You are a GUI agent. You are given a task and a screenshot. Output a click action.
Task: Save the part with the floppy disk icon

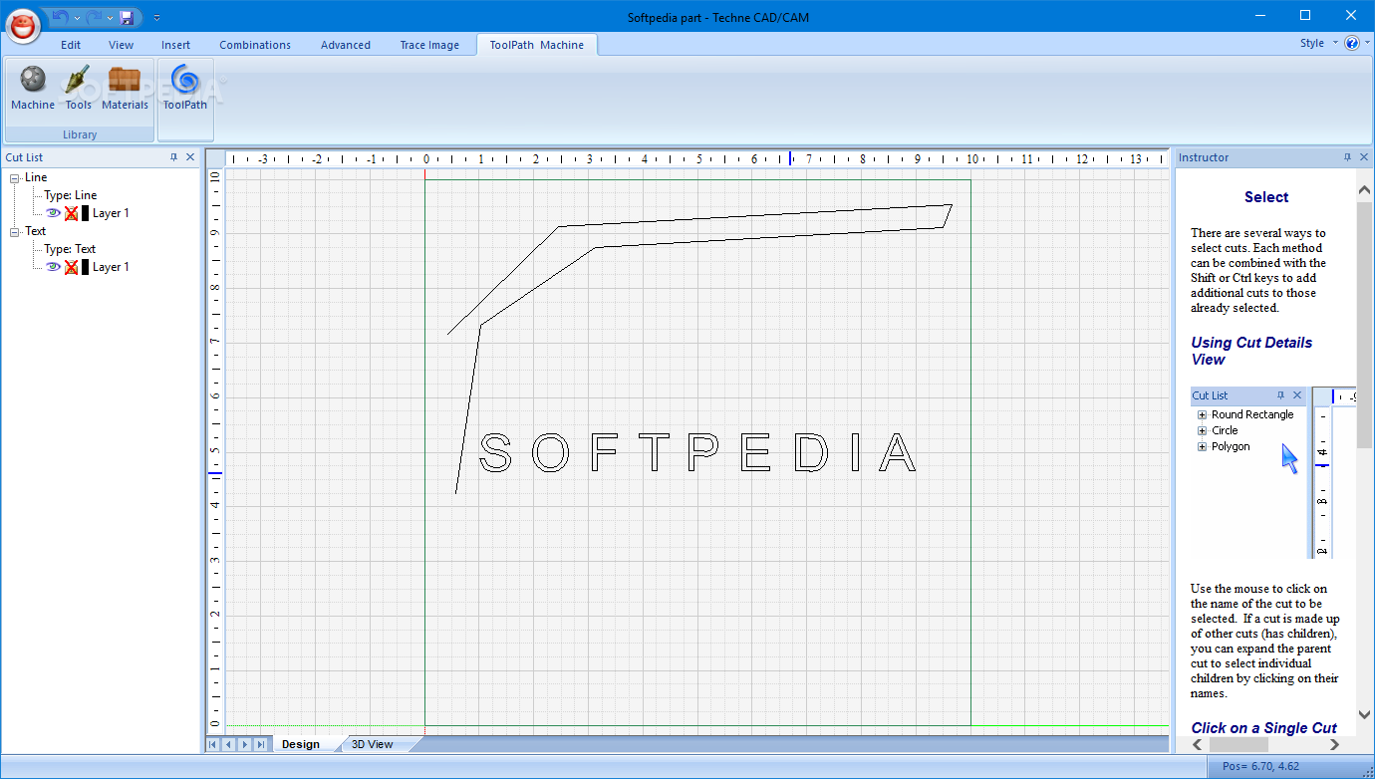127,17
